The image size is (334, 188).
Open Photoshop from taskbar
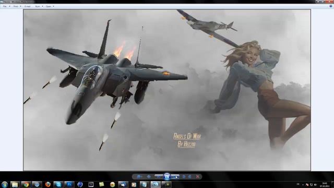pyautogui.click(x=69, y=184)
